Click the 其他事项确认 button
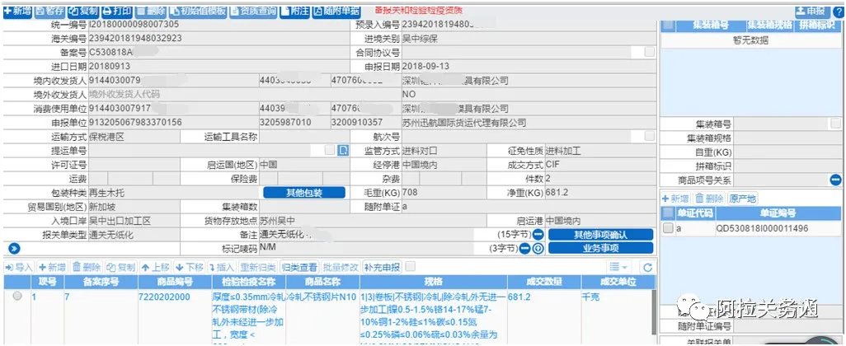The height and width of the screenshot is (346, 846). pyautogui.click(x=599, y=235)
